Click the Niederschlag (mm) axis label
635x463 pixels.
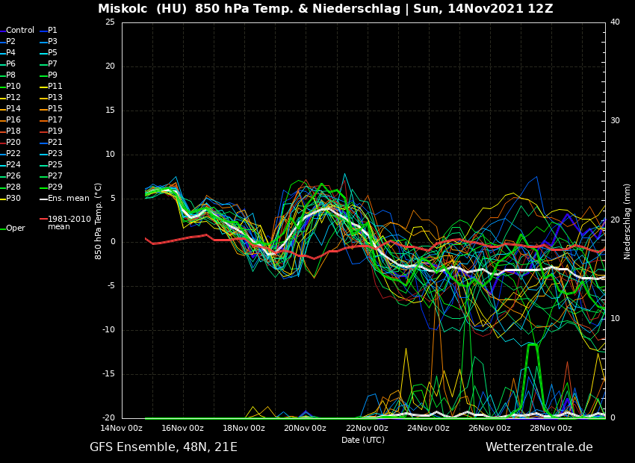tap(628, 221)
